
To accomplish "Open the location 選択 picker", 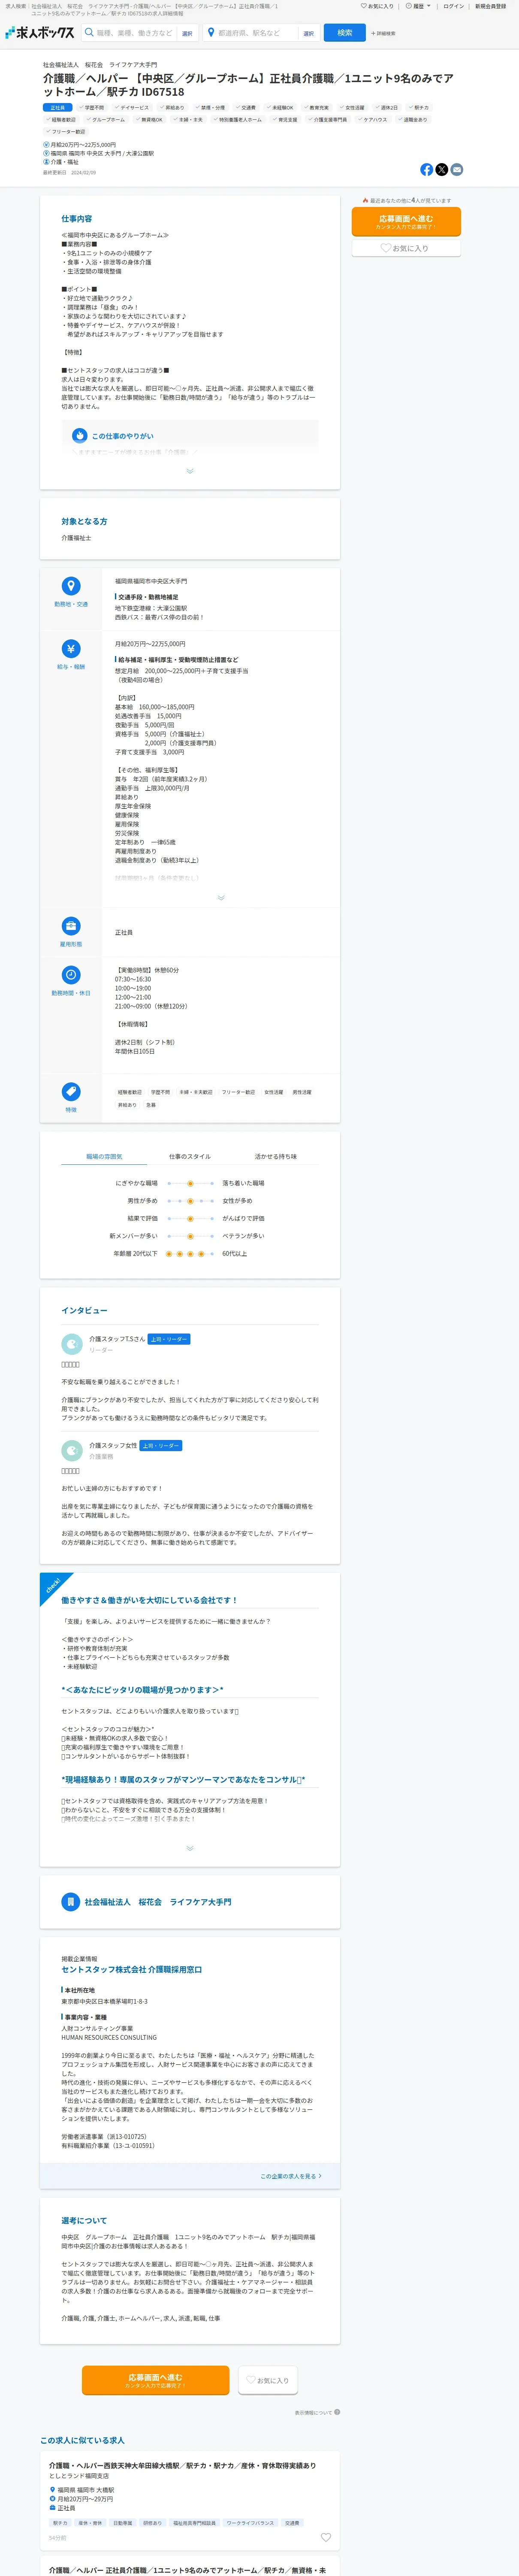I will (308, 33).
